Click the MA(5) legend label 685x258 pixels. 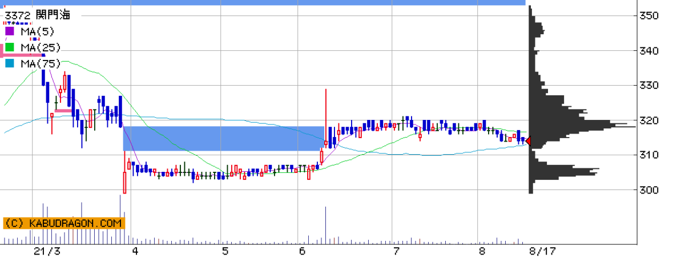click(x=38, y=31)
